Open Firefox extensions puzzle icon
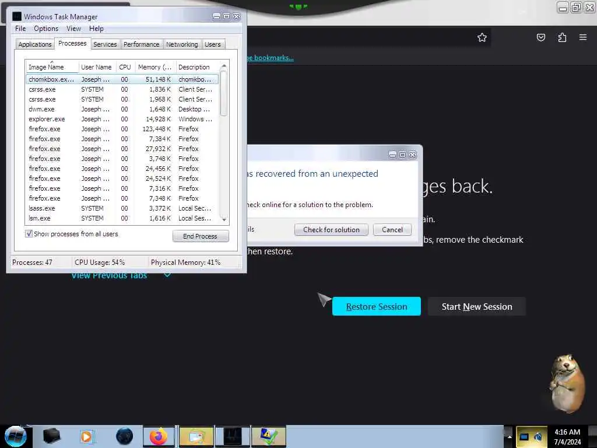 [x=562, y=37]
